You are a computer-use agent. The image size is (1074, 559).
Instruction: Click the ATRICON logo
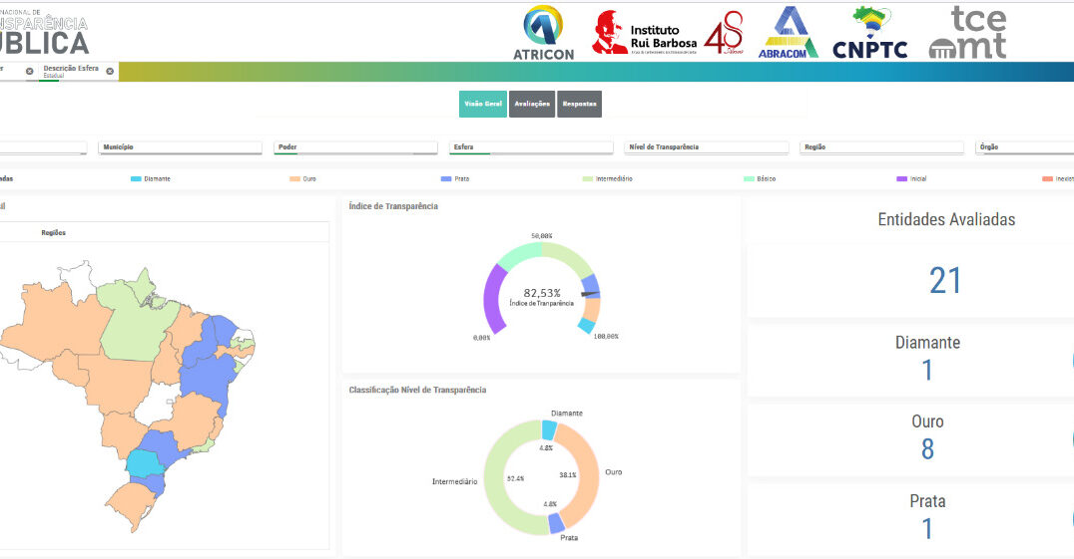[544, 32]
